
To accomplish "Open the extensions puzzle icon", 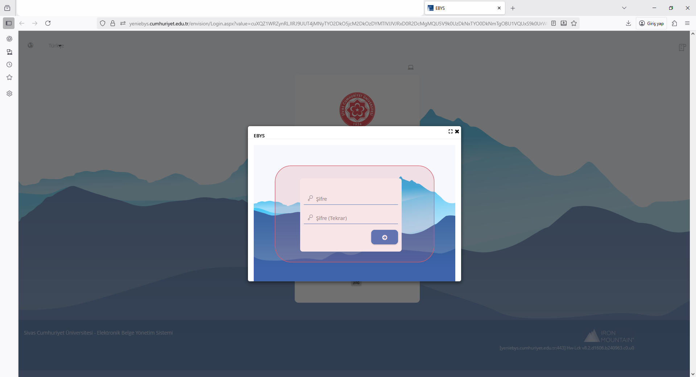I will click(x=674, y=23).
